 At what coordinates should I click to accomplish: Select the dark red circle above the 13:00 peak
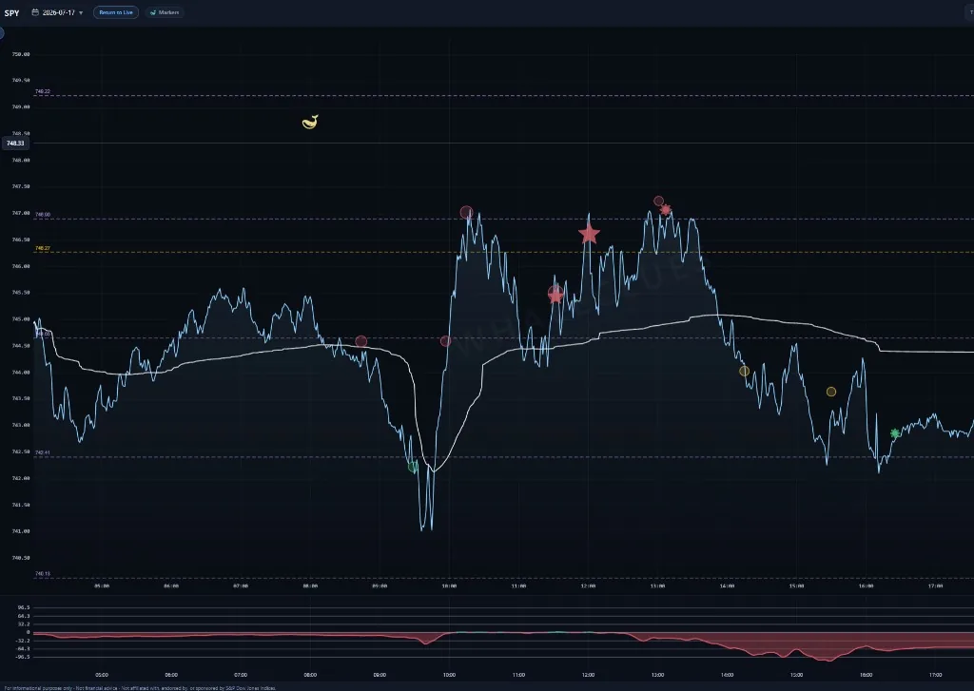(658, 202)
